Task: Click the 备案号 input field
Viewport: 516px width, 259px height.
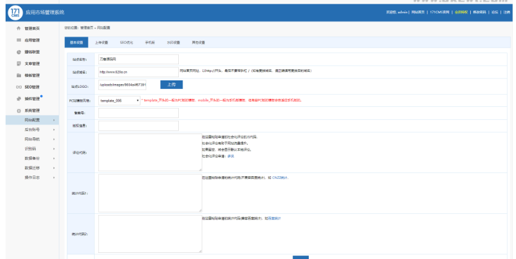Action: tap(139, 113)
